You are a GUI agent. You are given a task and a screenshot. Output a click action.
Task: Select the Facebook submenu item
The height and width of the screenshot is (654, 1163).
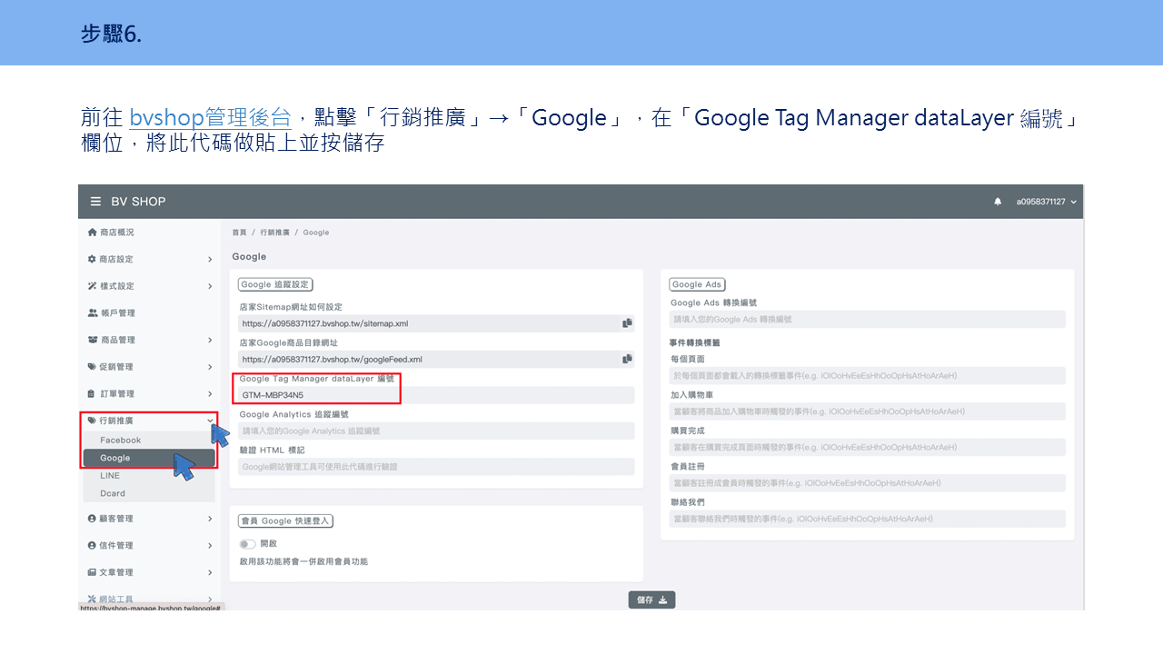(149, 440)
